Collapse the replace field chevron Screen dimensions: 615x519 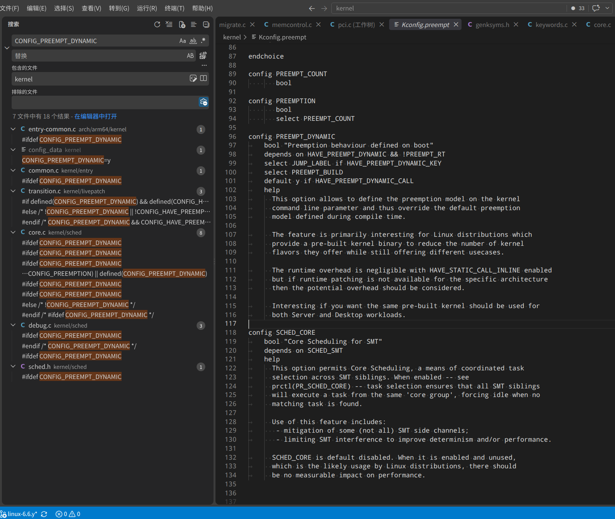coord(7,48)
